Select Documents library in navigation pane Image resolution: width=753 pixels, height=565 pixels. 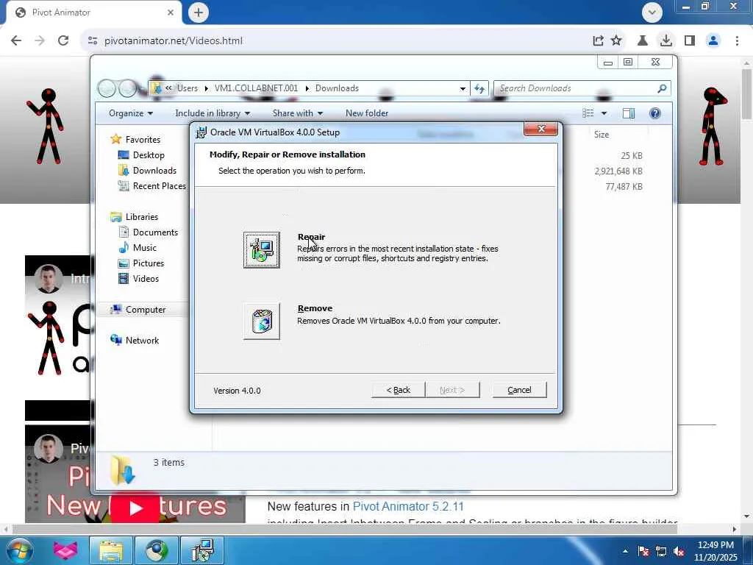[155, 232]
